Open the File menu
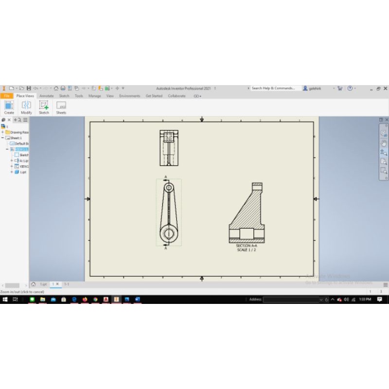 click(7, 96)
